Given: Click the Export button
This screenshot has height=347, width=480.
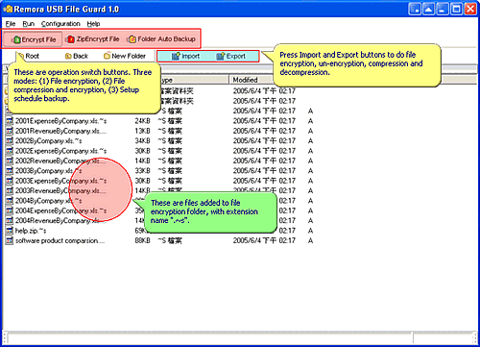Looking at the screenshot, I should (x=230, y=57).
